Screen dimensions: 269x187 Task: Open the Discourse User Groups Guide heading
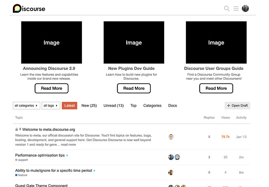tap(214, 69)
